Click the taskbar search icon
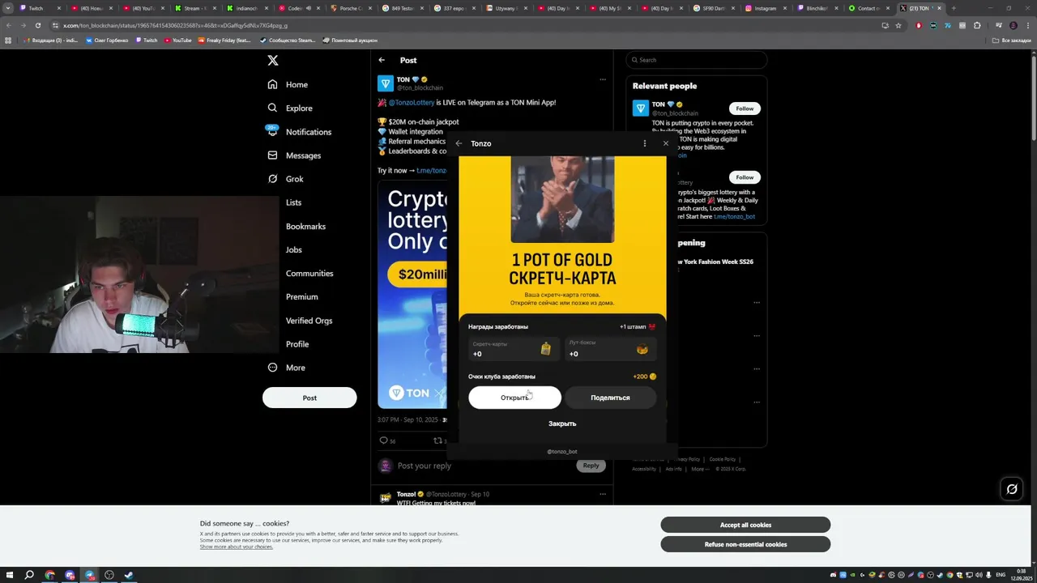The image size is (1037, 583). click(29, 575)
